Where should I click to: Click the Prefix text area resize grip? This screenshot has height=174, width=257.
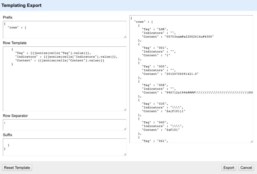(125, 36)
